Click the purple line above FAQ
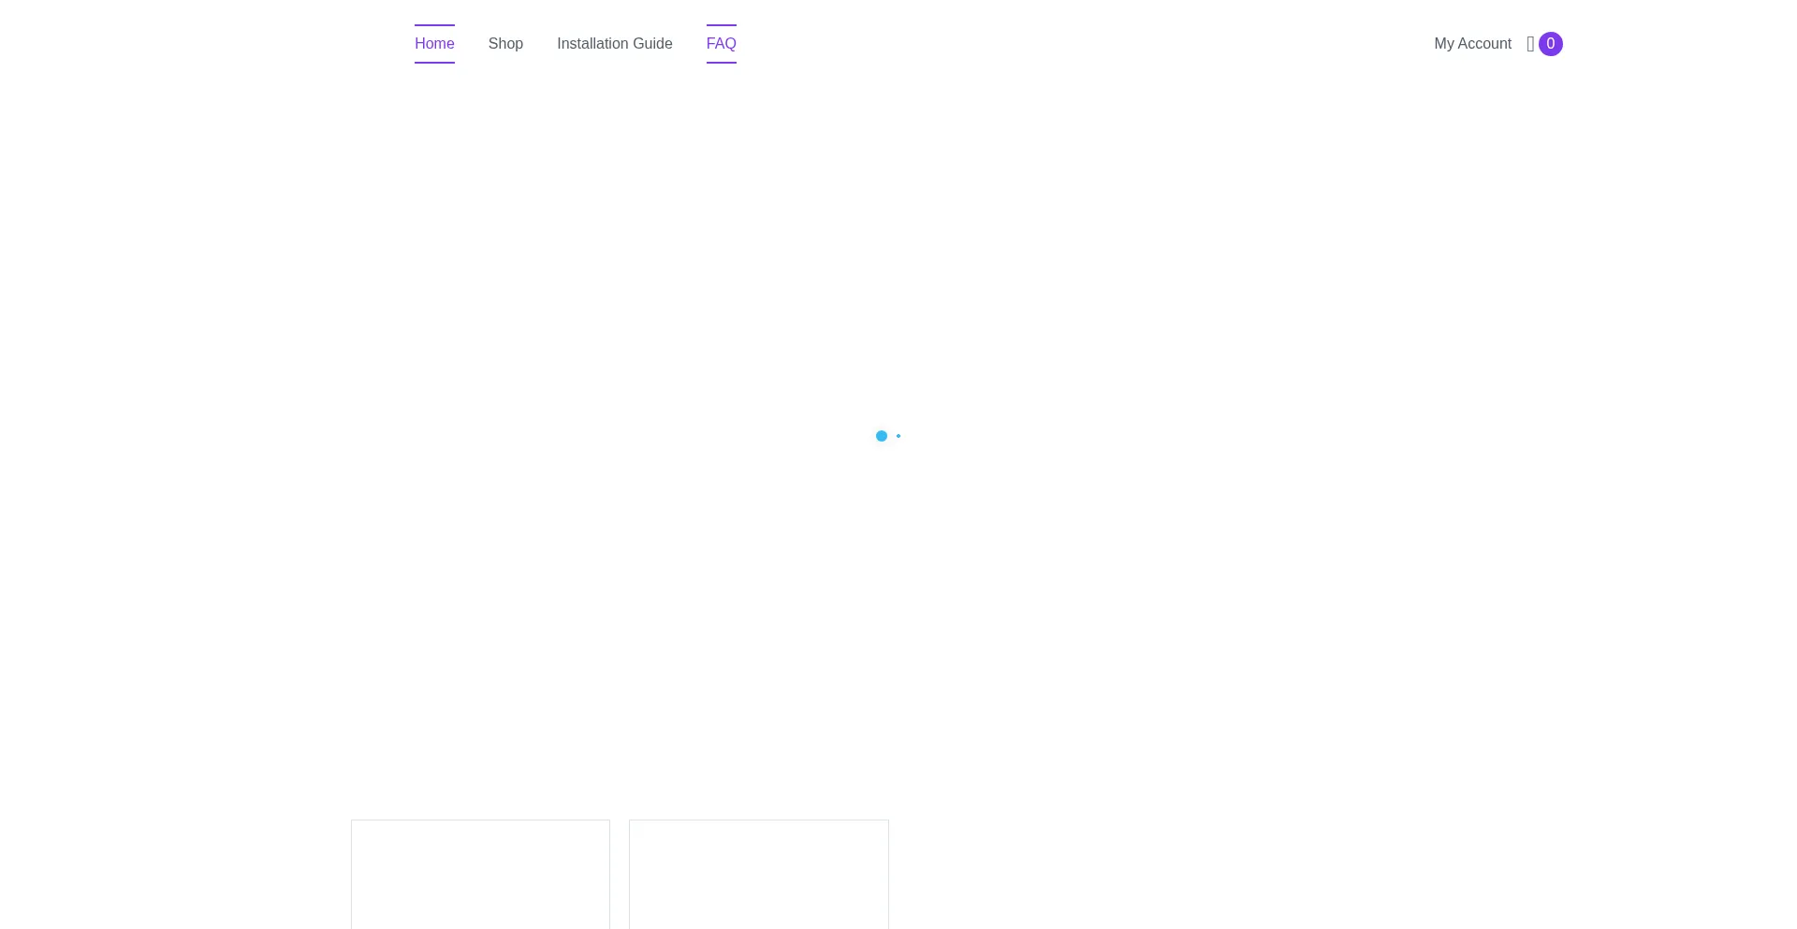 pos(721,25)
